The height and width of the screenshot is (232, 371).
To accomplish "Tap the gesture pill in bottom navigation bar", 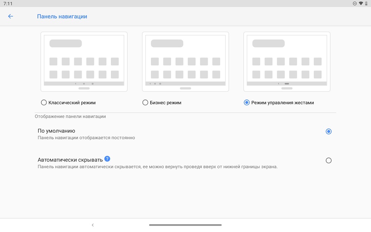I will [185, 225].
